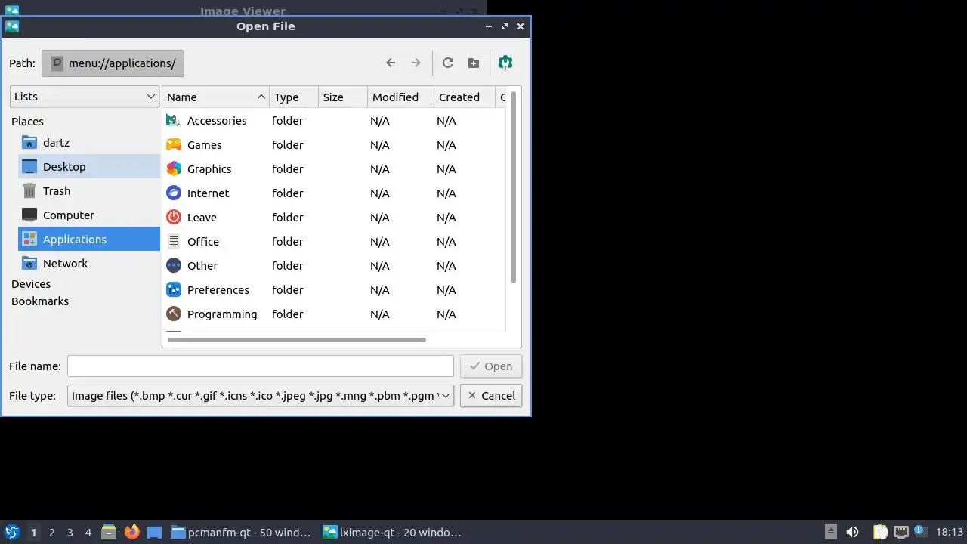This screenshot has height=544, width=967.
Task: Open the LXQt start menu
Action: 11,532
